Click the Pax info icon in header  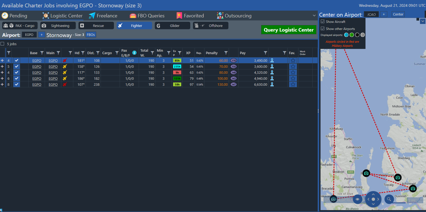click(134, 53)
